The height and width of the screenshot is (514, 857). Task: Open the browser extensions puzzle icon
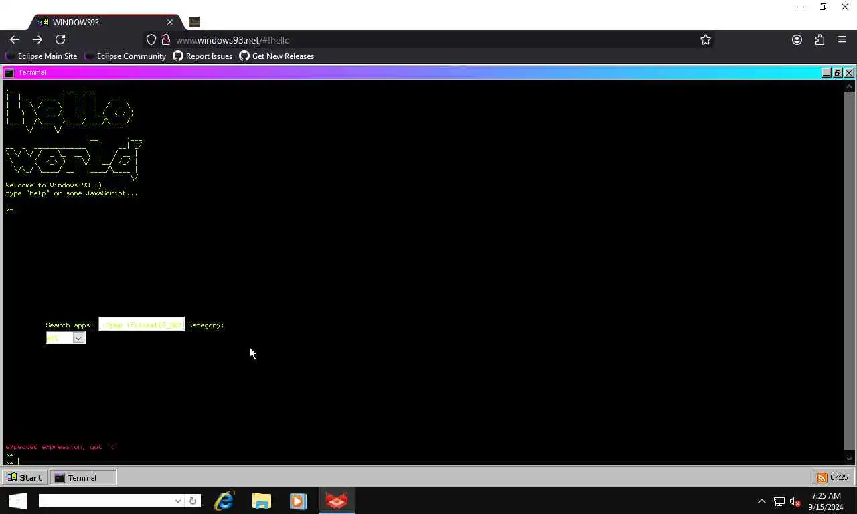(x=820, y=40)
